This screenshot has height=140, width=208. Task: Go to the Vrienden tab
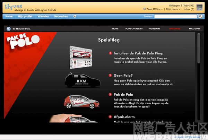[43, 16]
